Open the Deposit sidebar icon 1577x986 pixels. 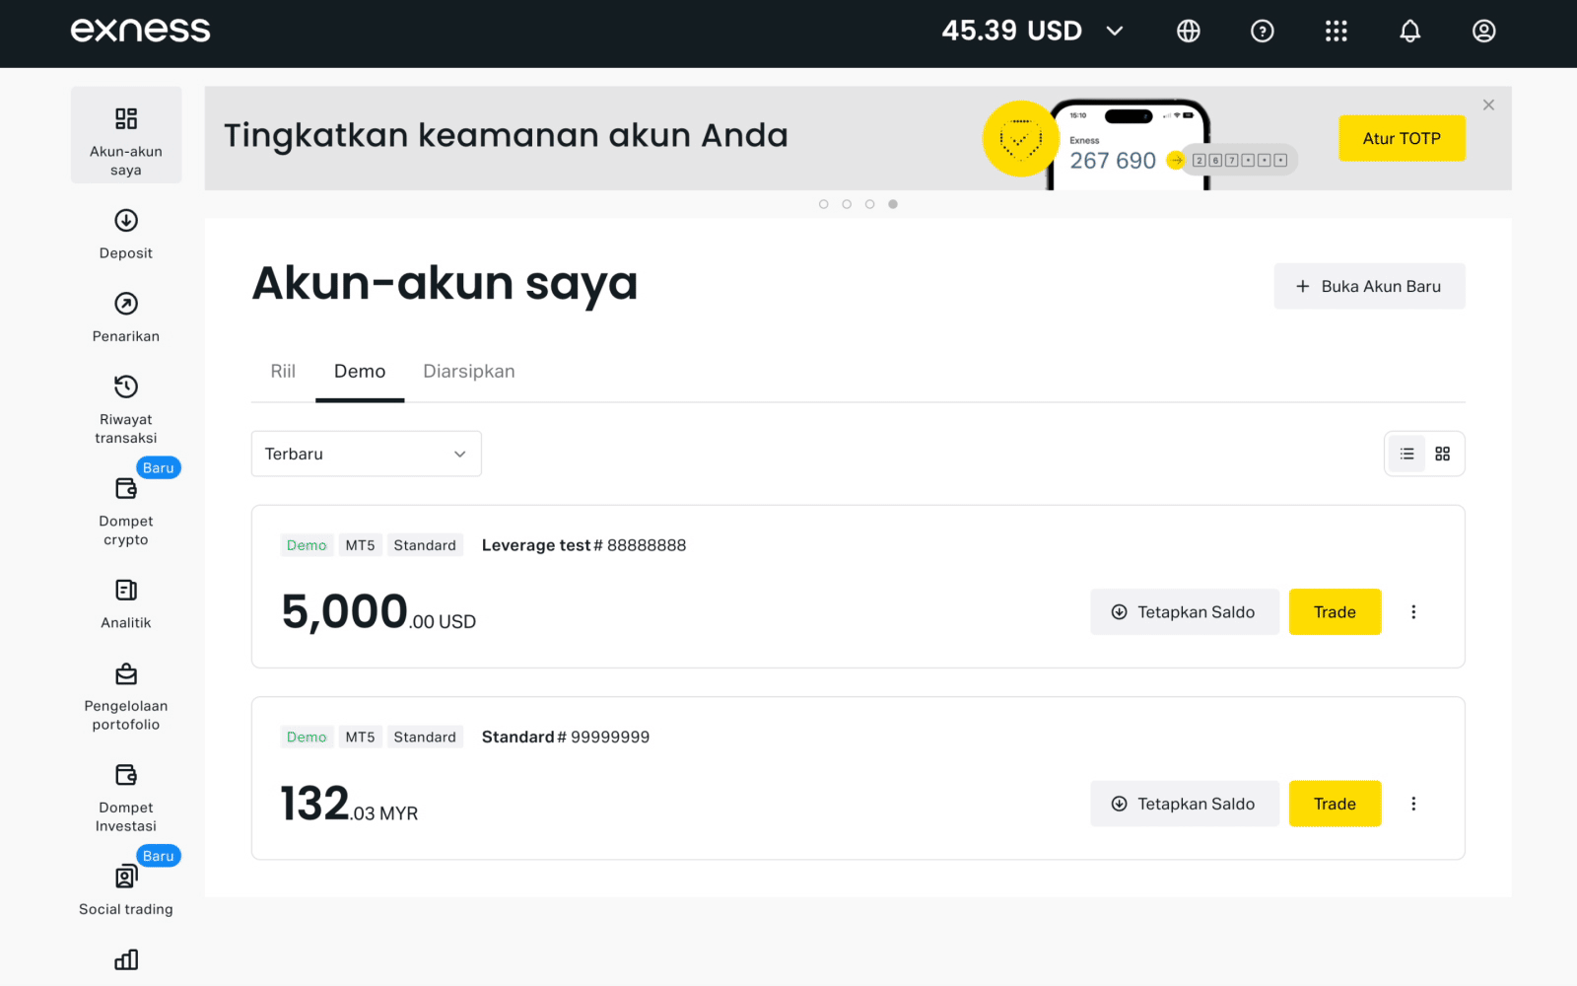click(x=126, y=221)
